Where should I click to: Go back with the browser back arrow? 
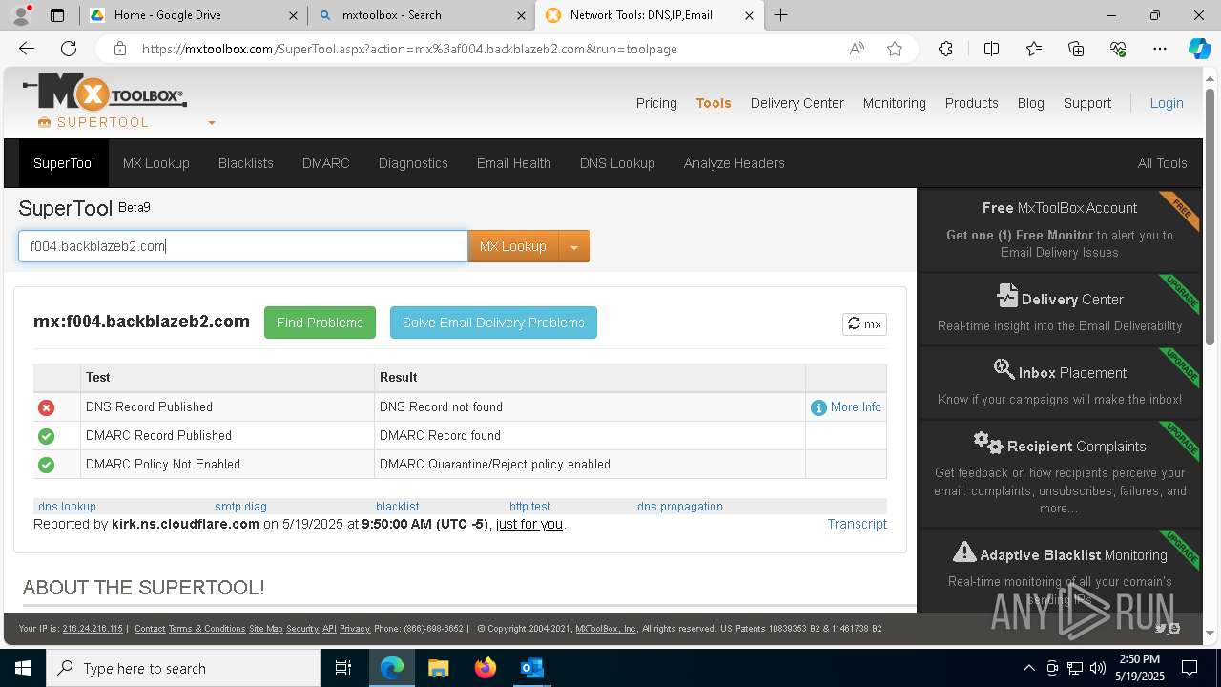[27, 49]
